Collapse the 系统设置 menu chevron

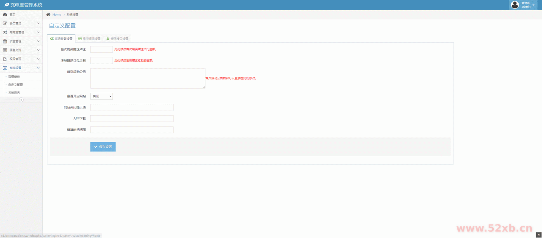38,68
